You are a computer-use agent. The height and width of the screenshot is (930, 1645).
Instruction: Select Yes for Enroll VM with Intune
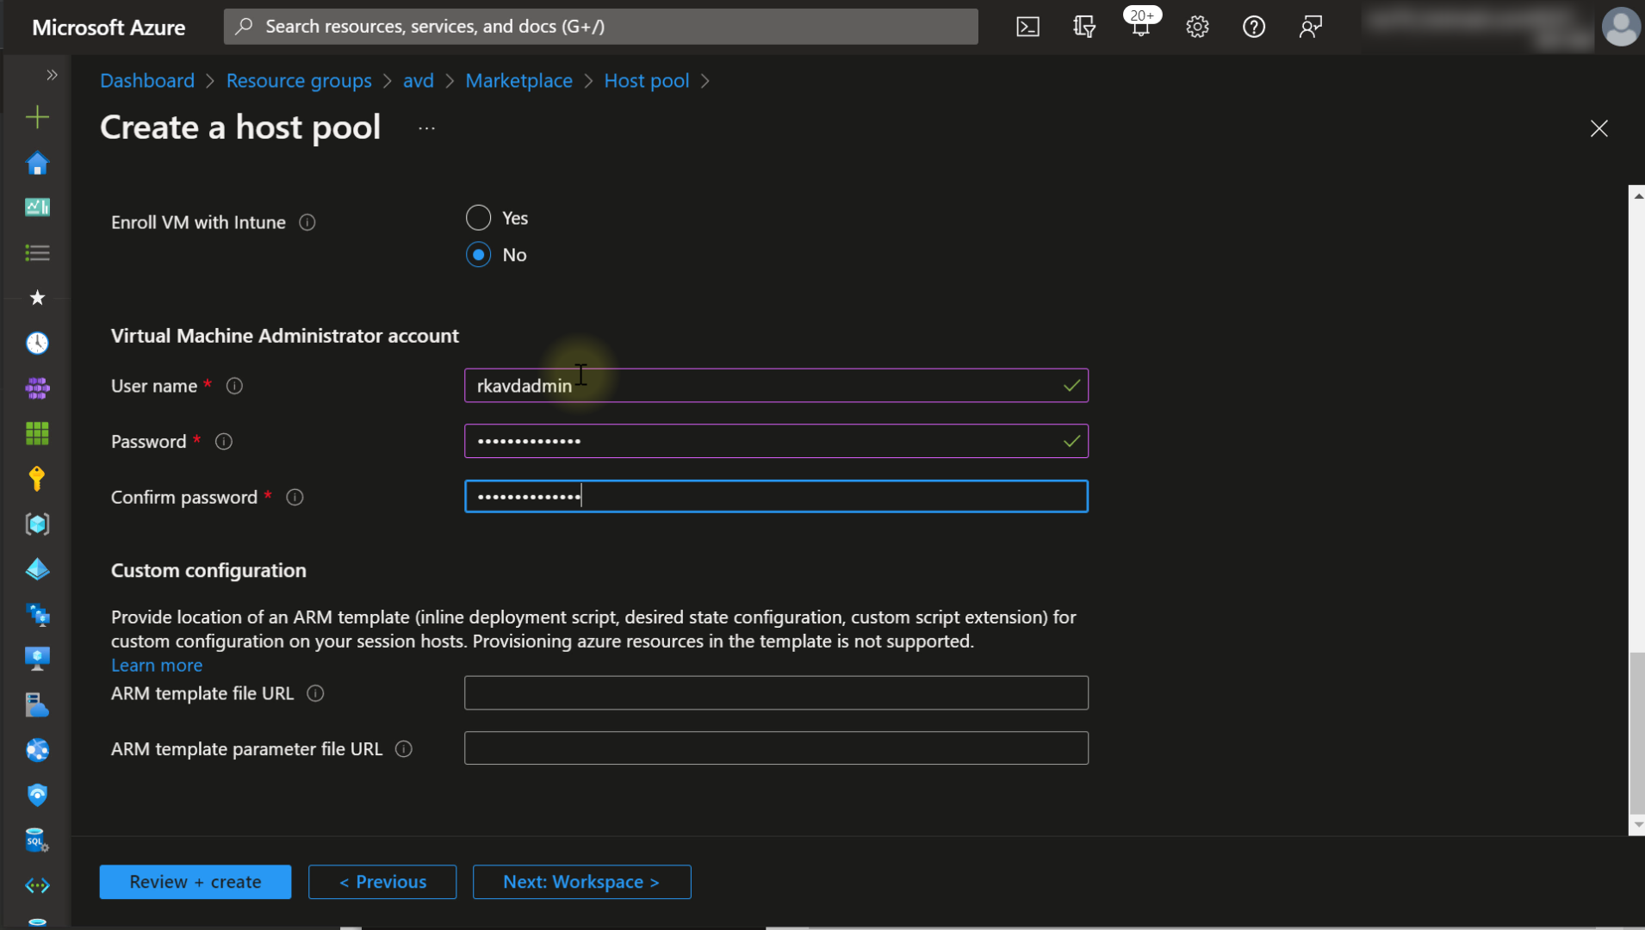(478, 218)
